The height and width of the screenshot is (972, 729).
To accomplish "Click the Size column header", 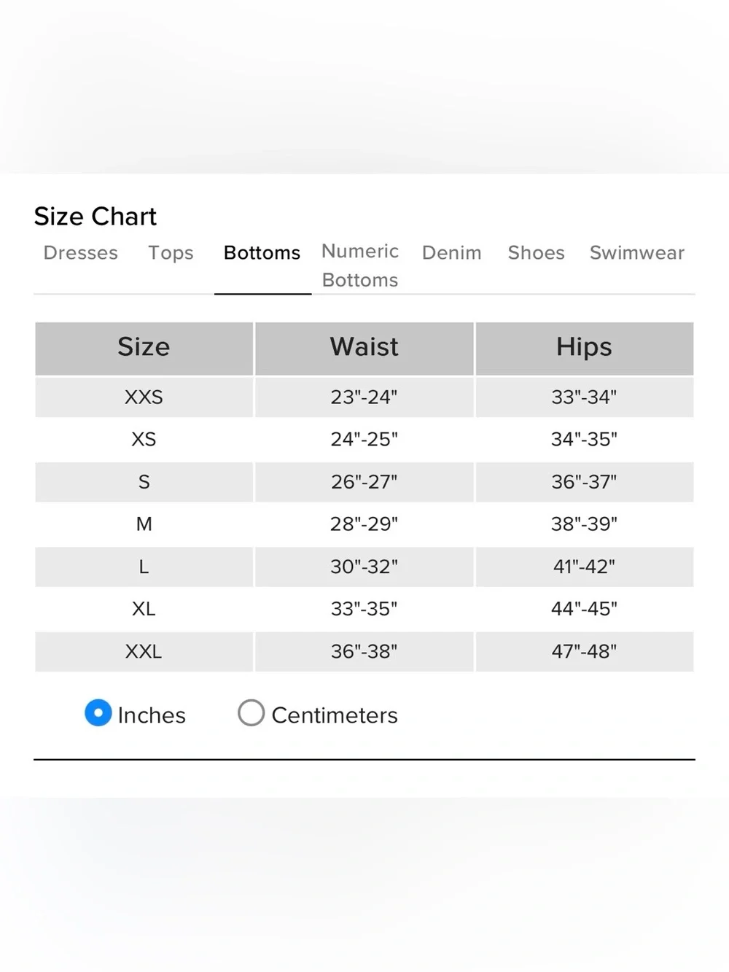I will tap(144, 348).
